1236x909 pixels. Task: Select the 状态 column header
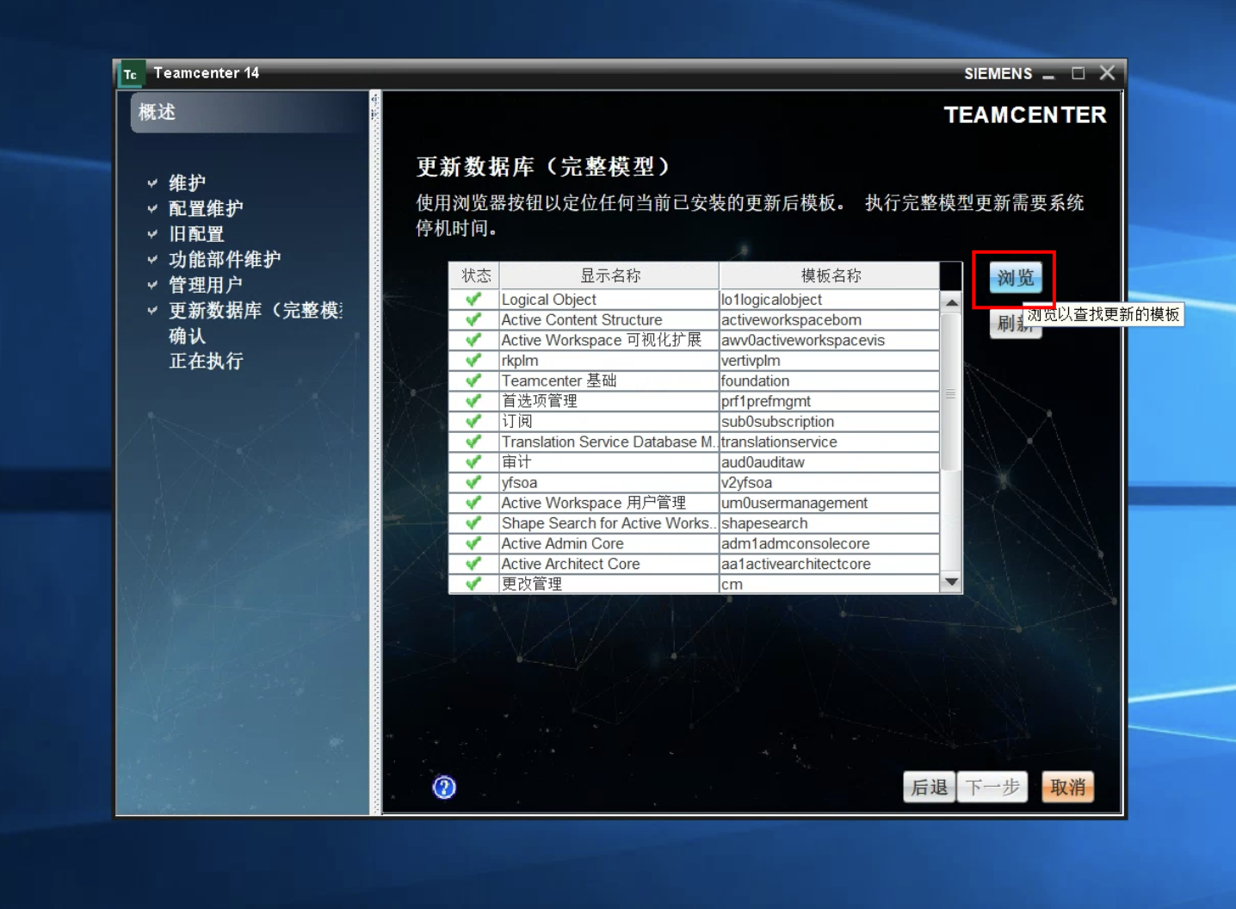(x=475, y=275)
